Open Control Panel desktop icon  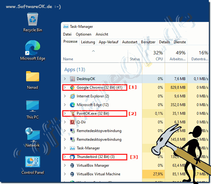pyautogui.click(x=33, y=165)
